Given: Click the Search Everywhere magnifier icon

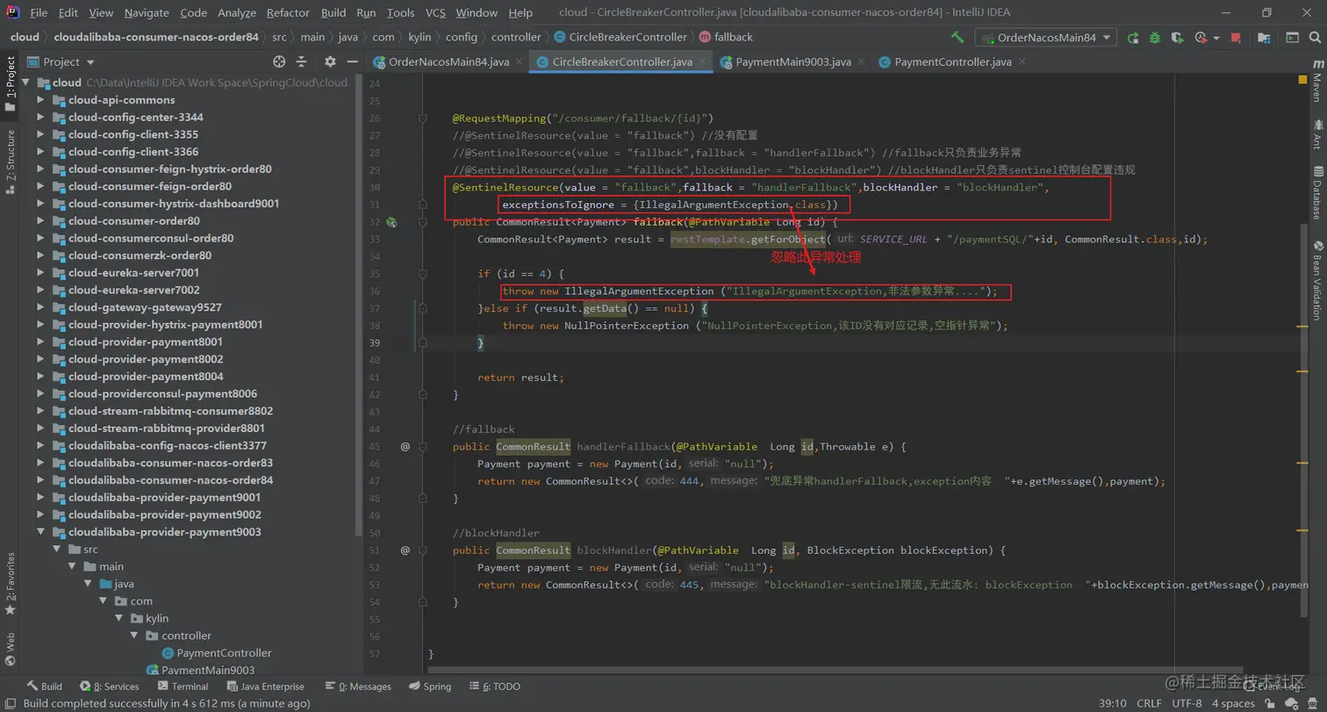Looking at the screenshot, I should 1316,38.
